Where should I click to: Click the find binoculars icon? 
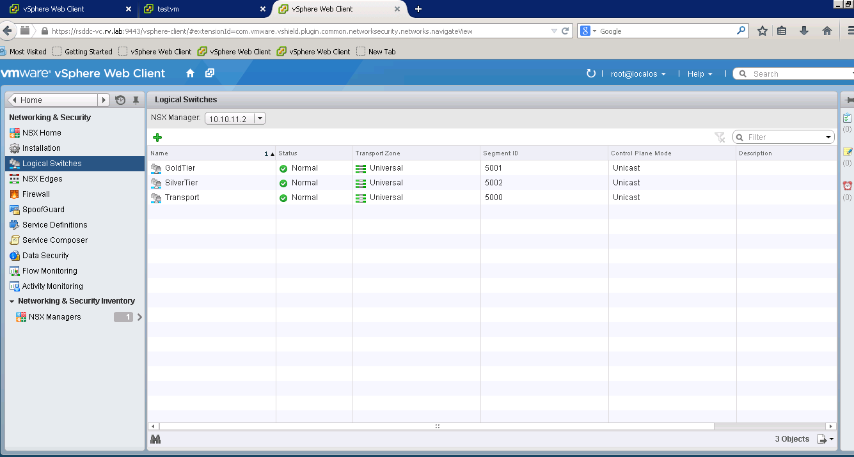tap(155, 439)
